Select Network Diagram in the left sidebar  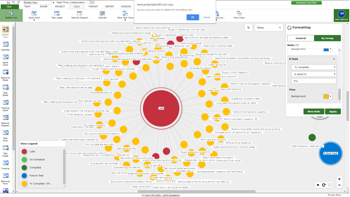click(x=5, y=121)
